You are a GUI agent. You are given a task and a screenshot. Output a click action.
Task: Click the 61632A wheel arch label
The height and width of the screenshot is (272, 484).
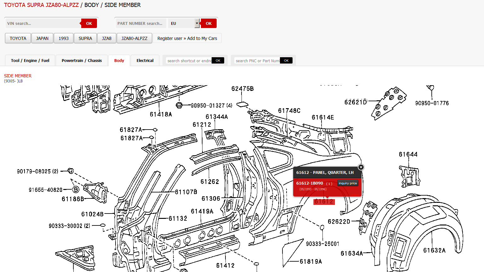(434, 250)
